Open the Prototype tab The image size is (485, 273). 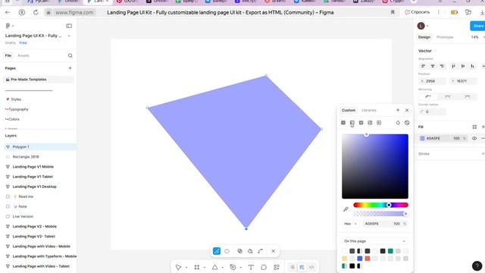tap(445, 37)
